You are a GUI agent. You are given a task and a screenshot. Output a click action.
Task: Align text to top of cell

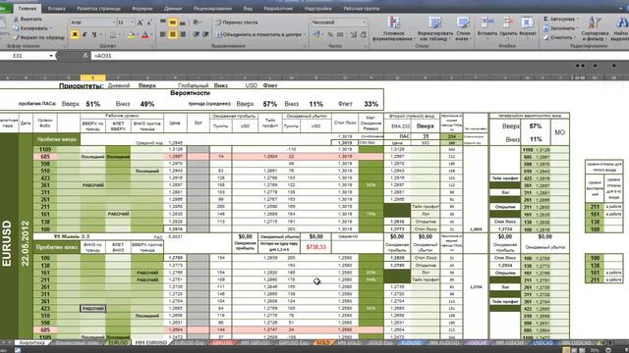tap(163, 23)
